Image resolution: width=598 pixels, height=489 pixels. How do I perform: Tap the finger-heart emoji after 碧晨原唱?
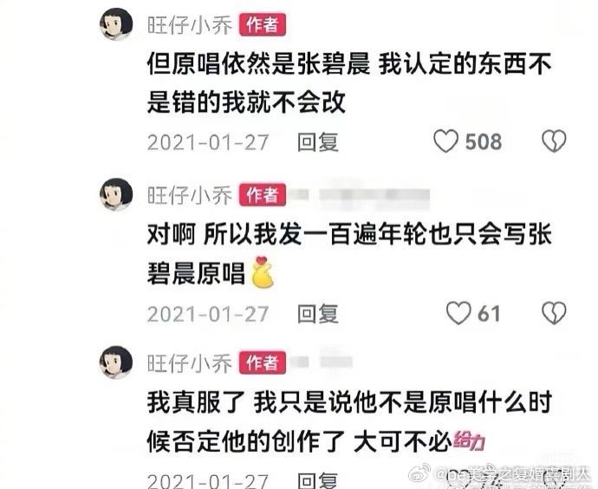(263, 272)
